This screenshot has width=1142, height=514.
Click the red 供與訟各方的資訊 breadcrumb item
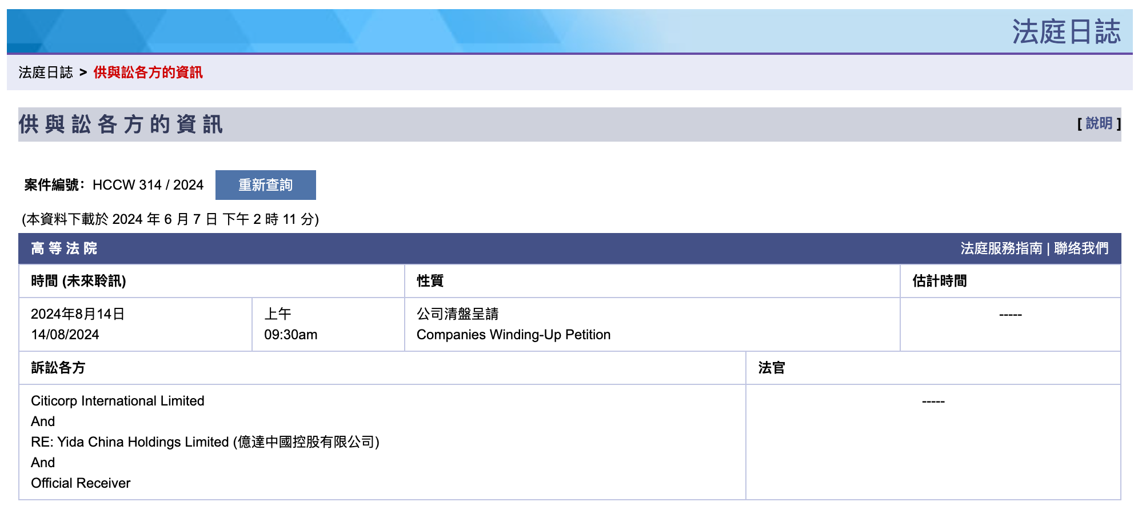(x=148, y=73)
